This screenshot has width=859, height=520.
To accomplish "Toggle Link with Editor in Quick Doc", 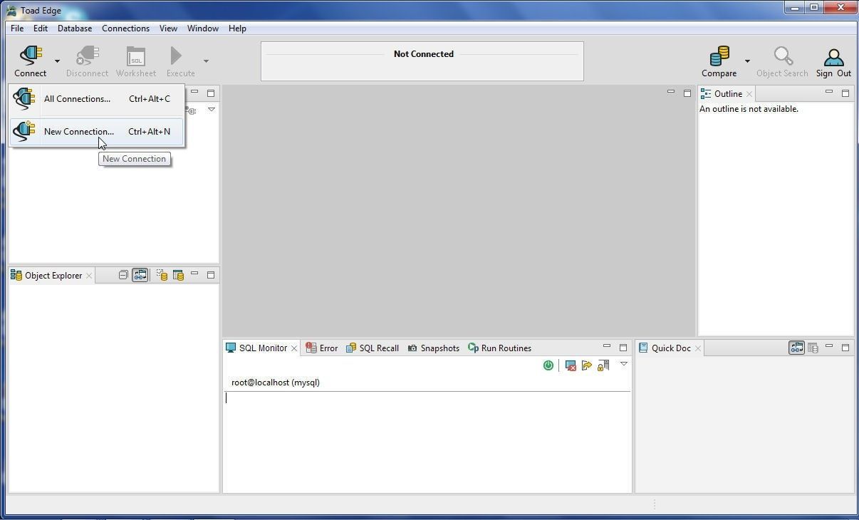I will pyautogui.click(x=796, y=348).
